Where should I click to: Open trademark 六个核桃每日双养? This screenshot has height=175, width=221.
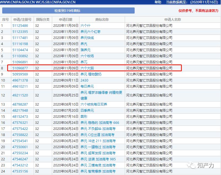[94, 105]
